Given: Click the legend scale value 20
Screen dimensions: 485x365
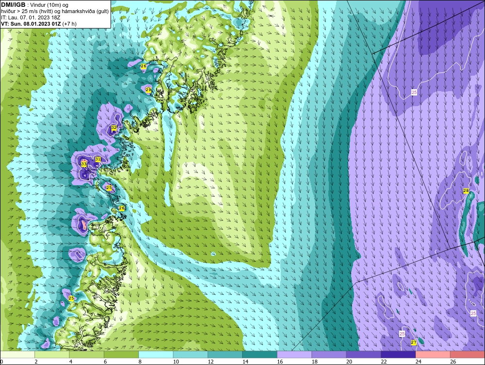Looking at the screenshot, I should click(349, 362).
